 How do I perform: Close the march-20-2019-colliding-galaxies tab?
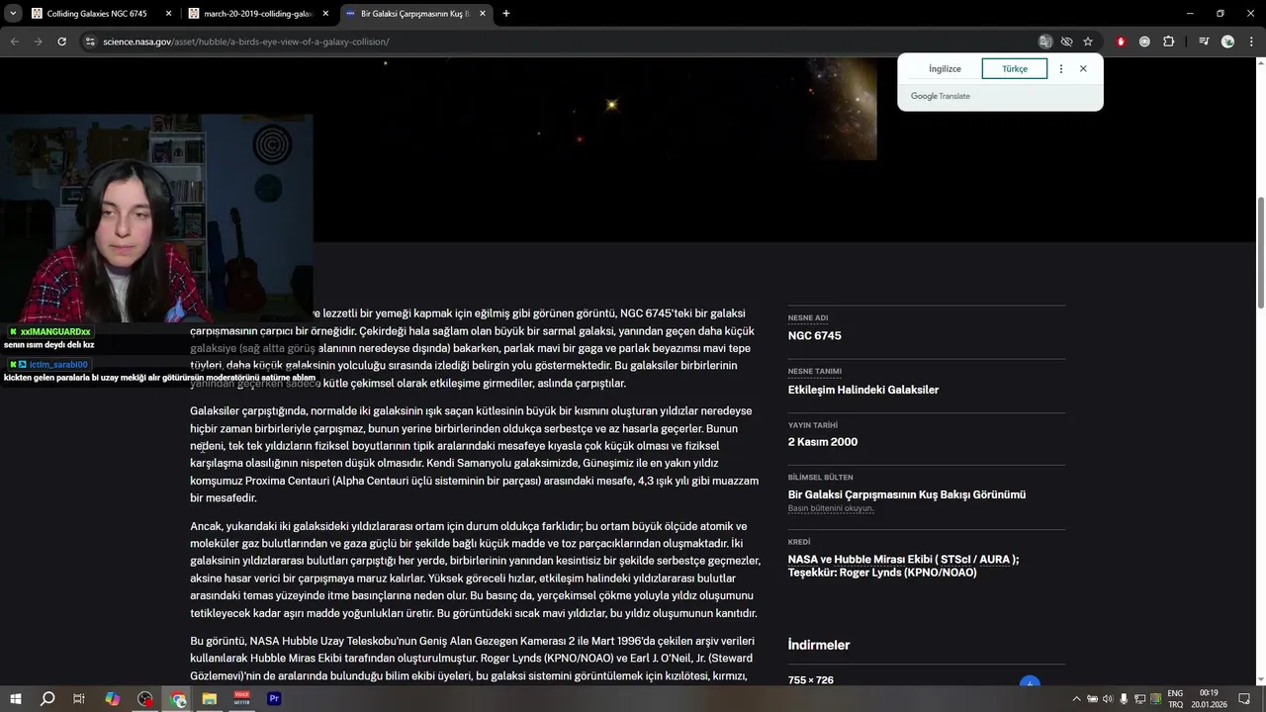[325, 14]
